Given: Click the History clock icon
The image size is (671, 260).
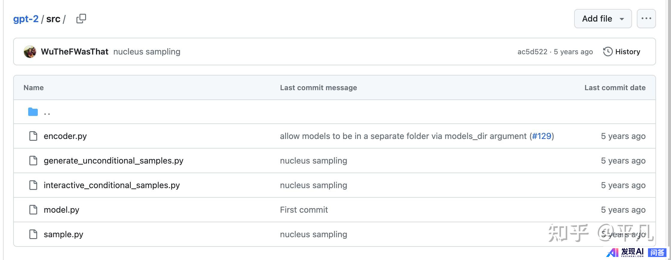Looking at the screenshot, I should (608, 52).
